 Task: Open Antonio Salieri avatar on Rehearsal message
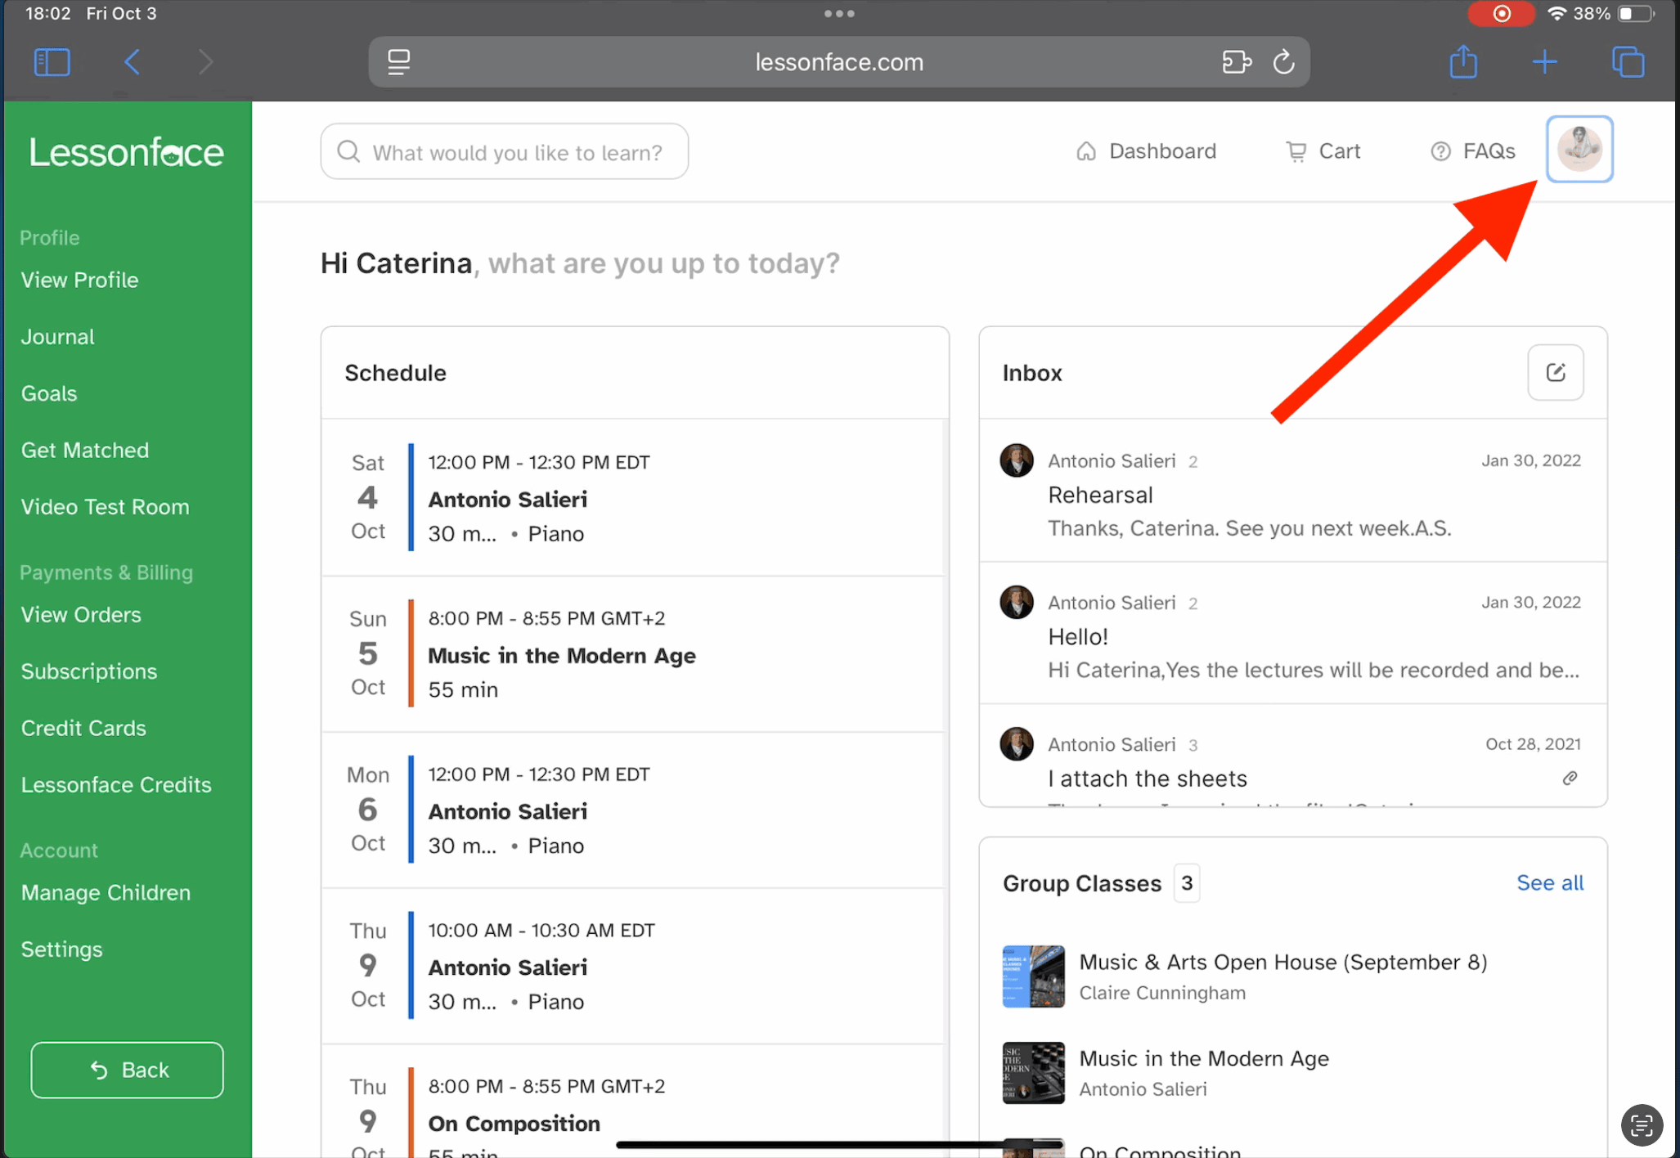pyautogui.click(x=1017, y=460)
